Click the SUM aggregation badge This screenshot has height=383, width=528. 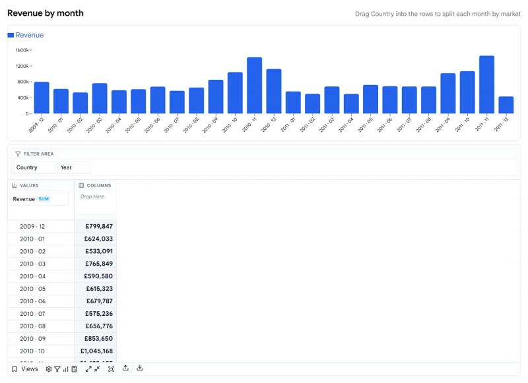point(44,198)
